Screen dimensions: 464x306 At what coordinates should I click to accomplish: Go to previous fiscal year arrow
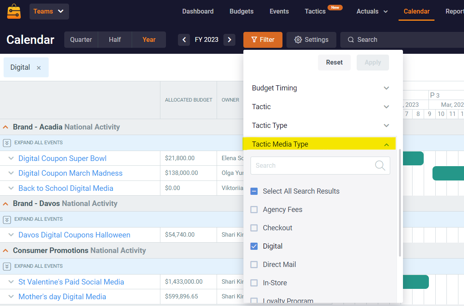tap(184, 39)
